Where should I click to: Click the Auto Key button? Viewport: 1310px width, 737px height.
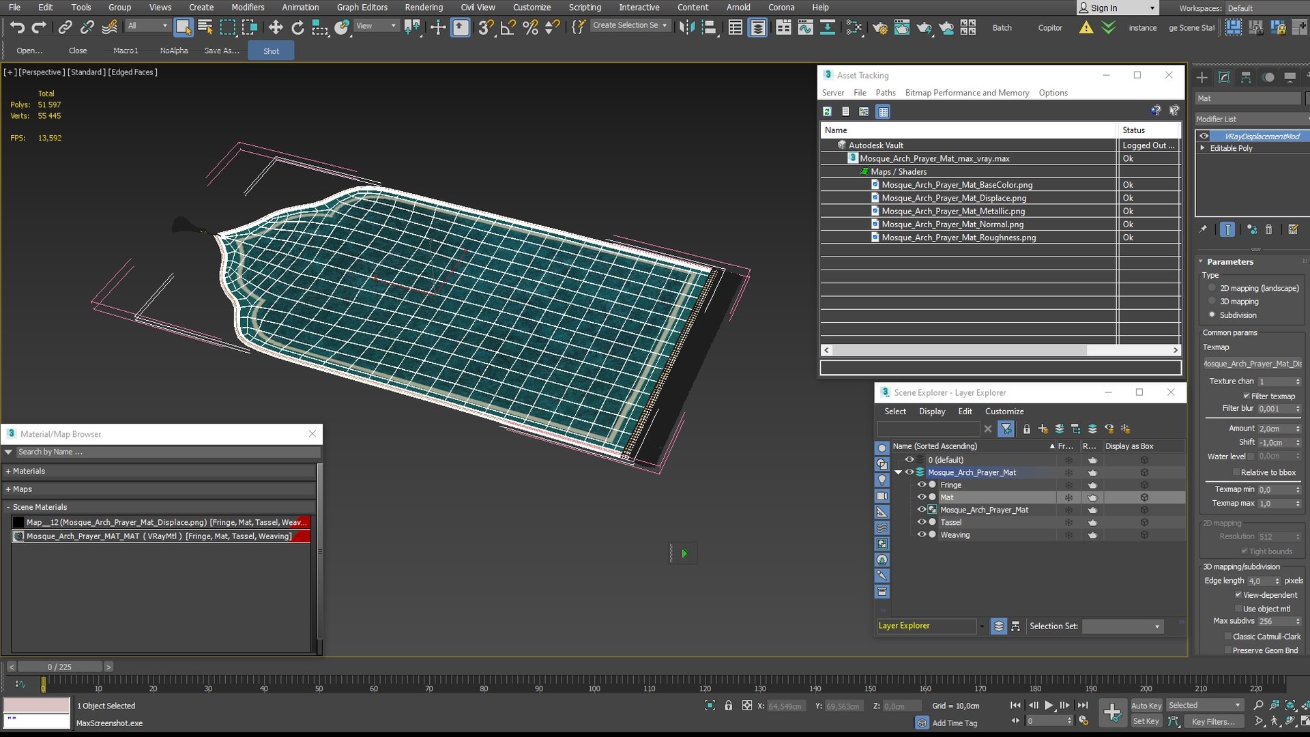coord(1146,706)
